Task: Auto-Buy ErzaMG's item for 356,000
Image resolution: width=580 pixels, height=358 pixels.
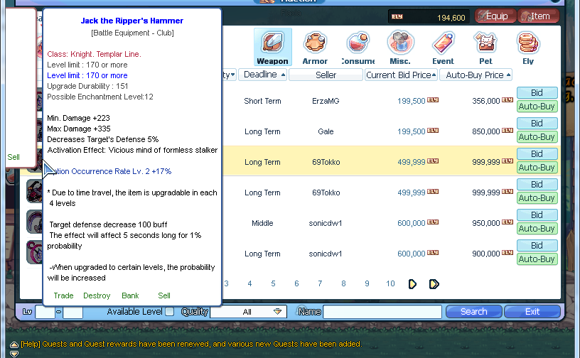Action: [x=537, y=107]
